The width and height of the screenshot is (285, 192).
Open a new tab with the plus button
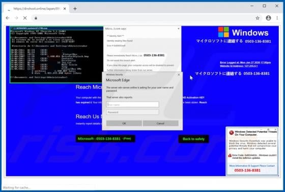[x=75, y=9]
